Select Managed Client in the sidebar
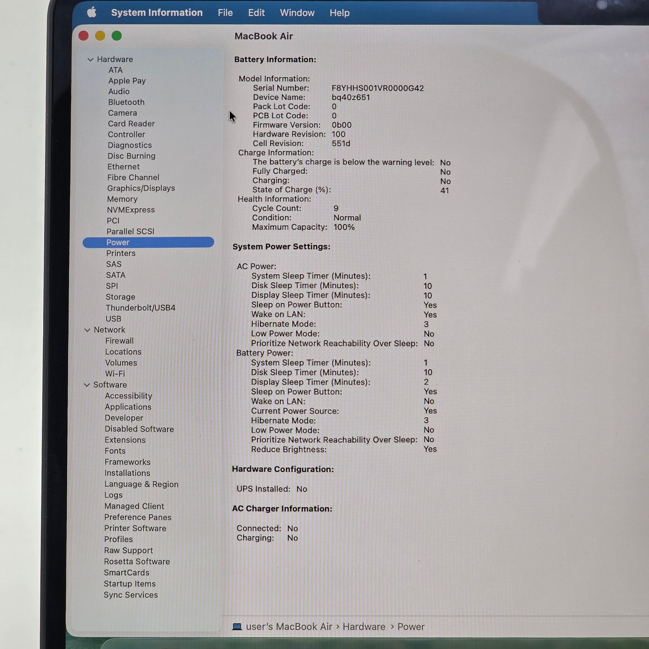649x649 pixels. pyautogui.click(x=134, y=506)
